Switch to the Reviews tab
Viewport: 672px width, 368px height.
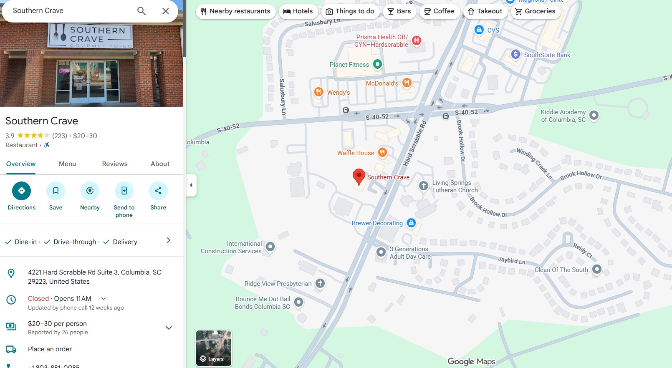(115, 164)
